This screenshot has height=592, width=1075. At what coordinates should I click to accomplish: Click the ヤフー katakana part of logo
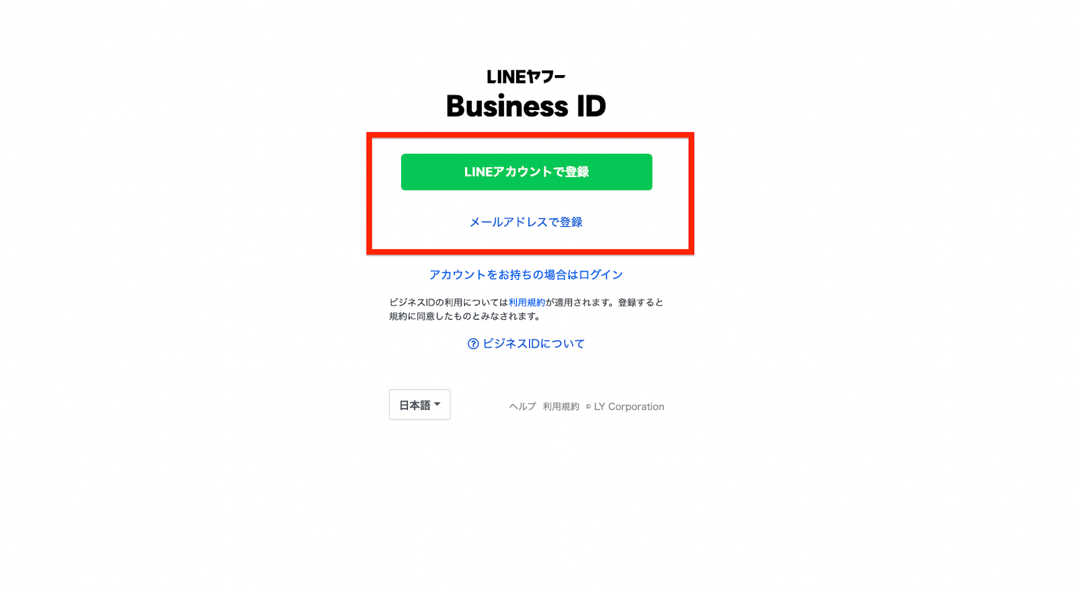[x=546, y=77]
